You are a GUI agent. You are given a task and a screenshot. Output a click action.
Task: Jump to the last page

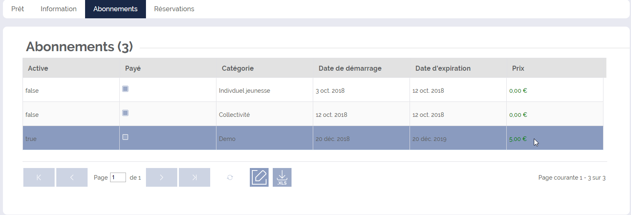click(194, 177)
